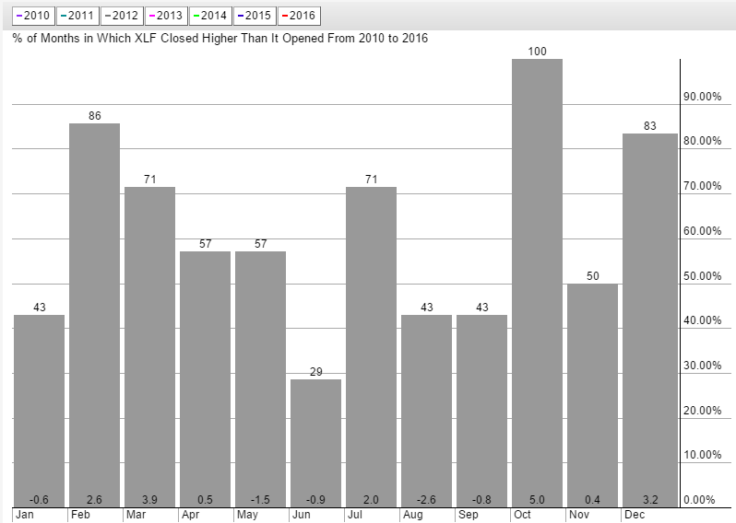
Task: Click the 2.0 average value in July bar
Action: [x=371, y=500]
